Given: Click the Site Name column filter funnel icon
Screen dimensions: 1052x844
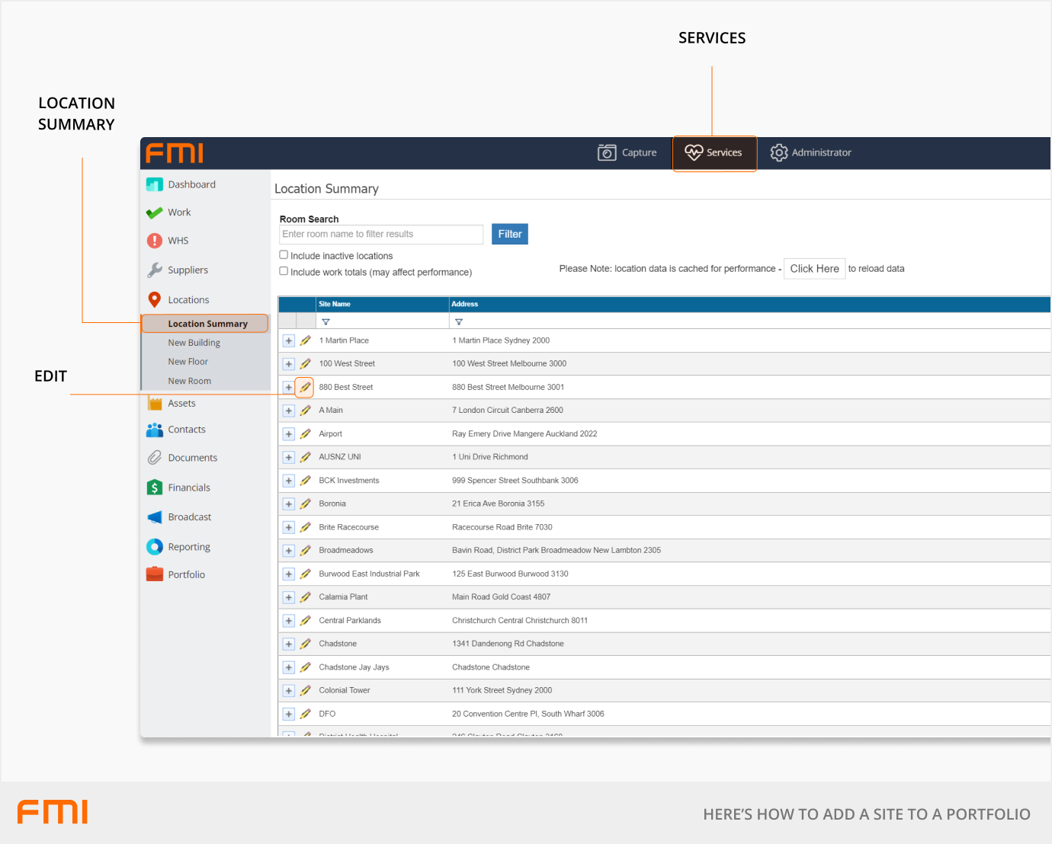Looking at the screenshot, I should tap(326, 322).
